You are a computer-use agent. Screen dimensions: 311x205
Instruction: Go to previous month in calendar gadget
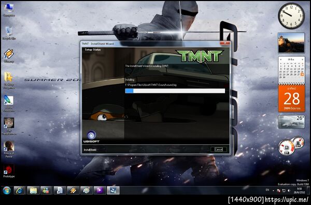(x=281, y=60)
